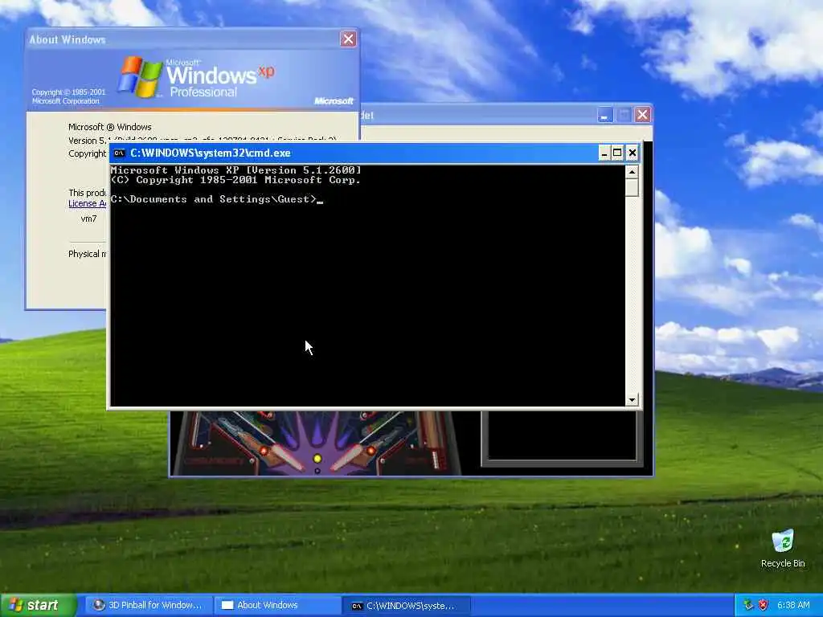
Task: Click the 3D Pinball taskbar button icon
Action: pyautogui.click(x=98, y=605)
